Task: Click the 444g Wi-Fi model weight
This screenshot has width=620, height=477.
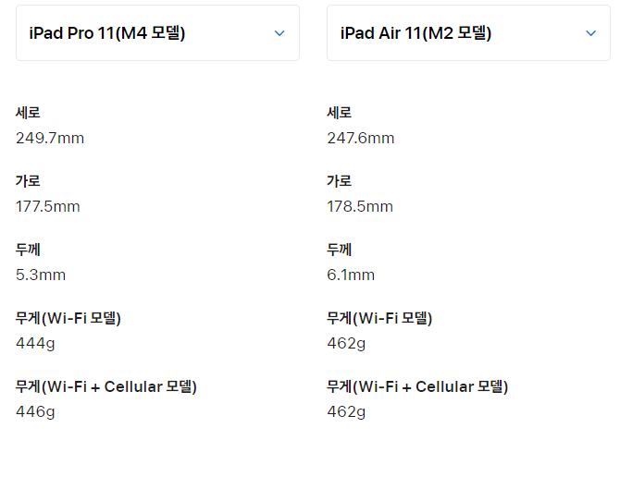Action: point(35,344)
